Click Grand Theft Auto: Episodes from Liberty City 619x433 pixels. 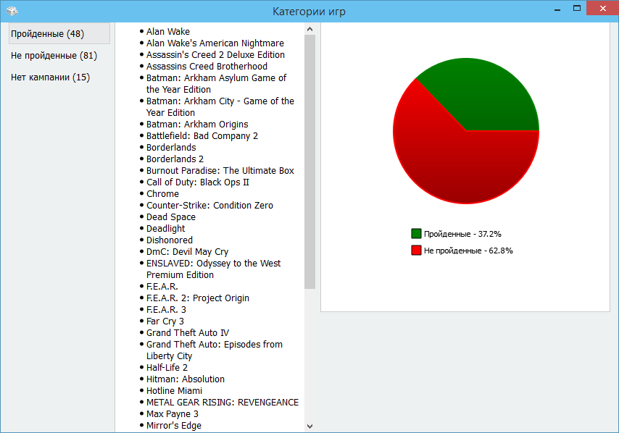pos(215,350)
